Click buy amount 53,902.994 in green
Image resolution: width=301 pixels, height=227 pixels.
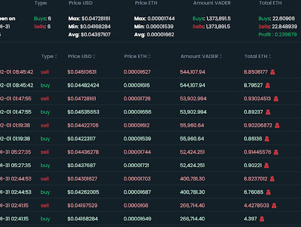pyautogui.click(x=193, y=112)
